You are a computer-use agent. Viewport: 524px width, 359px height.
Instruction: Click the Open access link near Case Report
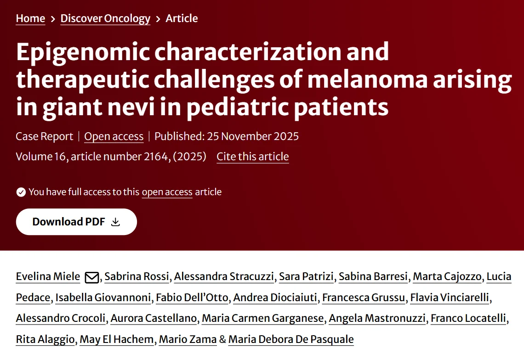click(x=114, y=136)
